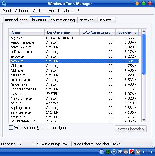Open the Ansicht menu
155x156 pixels.
point(39,11)
